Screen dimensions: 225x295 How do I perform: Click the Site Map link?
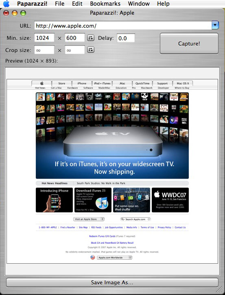(83, 227)
